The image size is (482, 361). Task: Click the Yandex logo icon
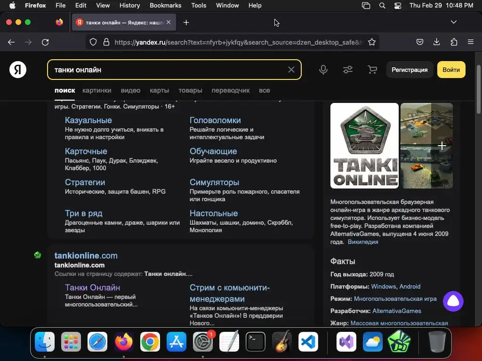tap(18, 70)
